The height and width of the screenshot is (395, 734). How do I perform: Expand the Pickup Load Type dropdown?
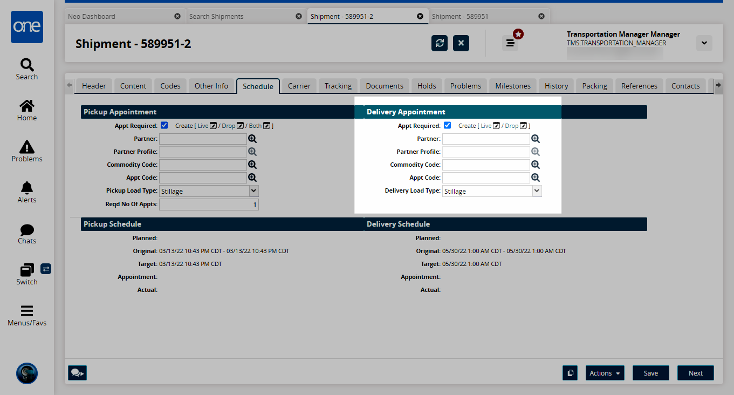coord(254,190)
